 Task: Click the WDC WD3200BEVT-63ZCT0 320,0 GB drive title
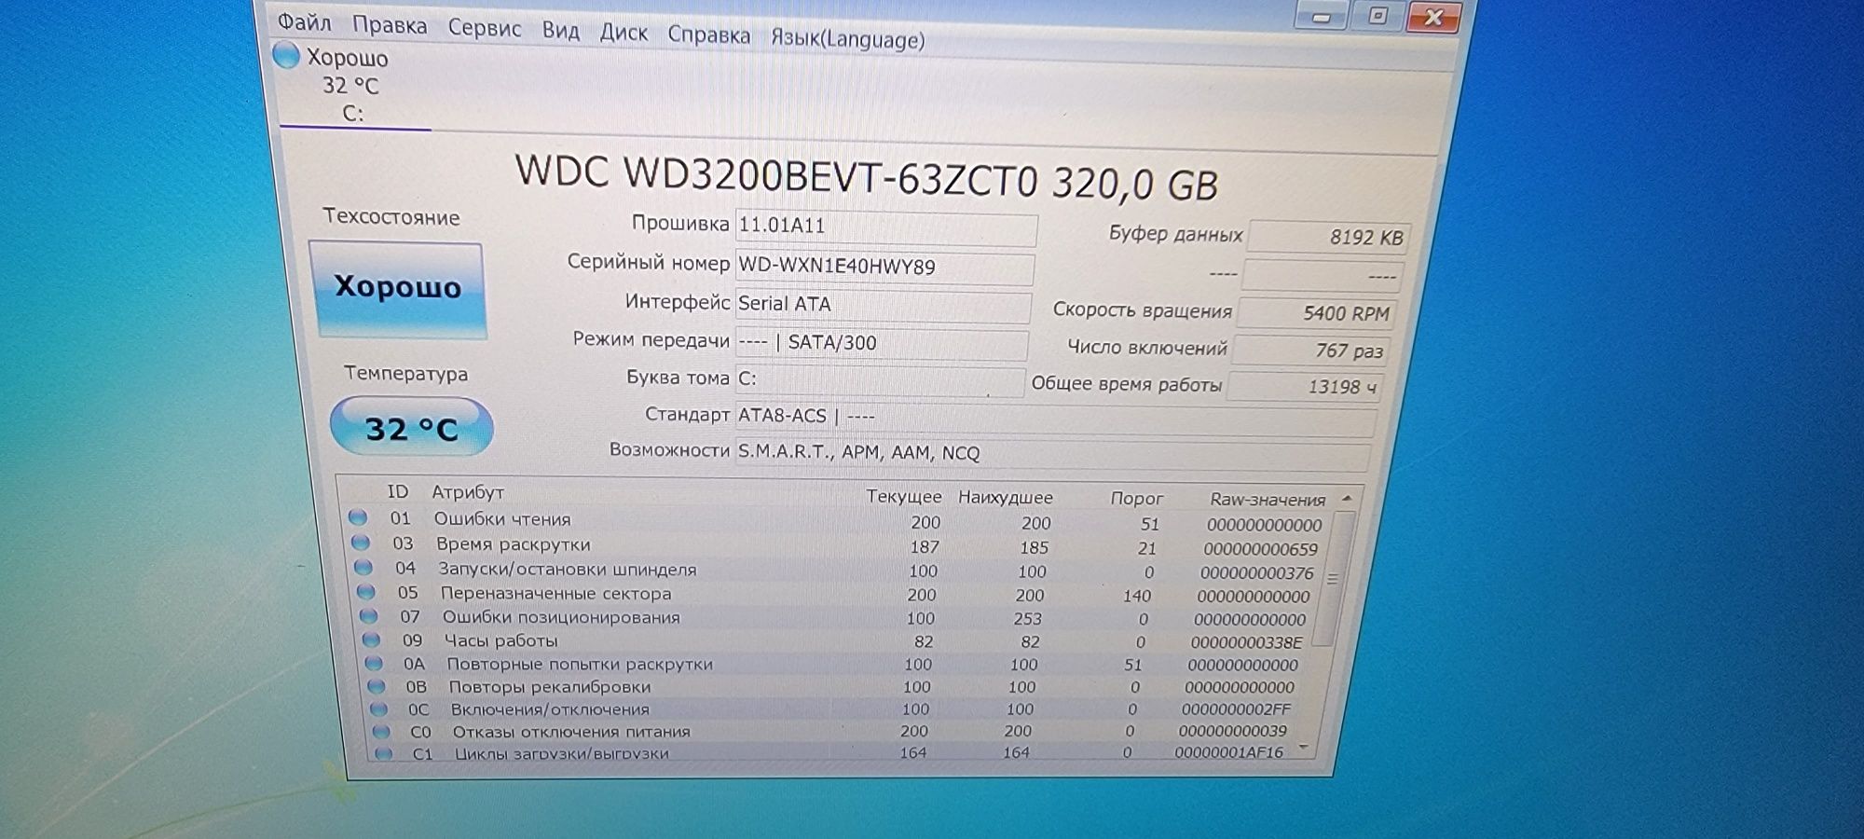[867, 177]
